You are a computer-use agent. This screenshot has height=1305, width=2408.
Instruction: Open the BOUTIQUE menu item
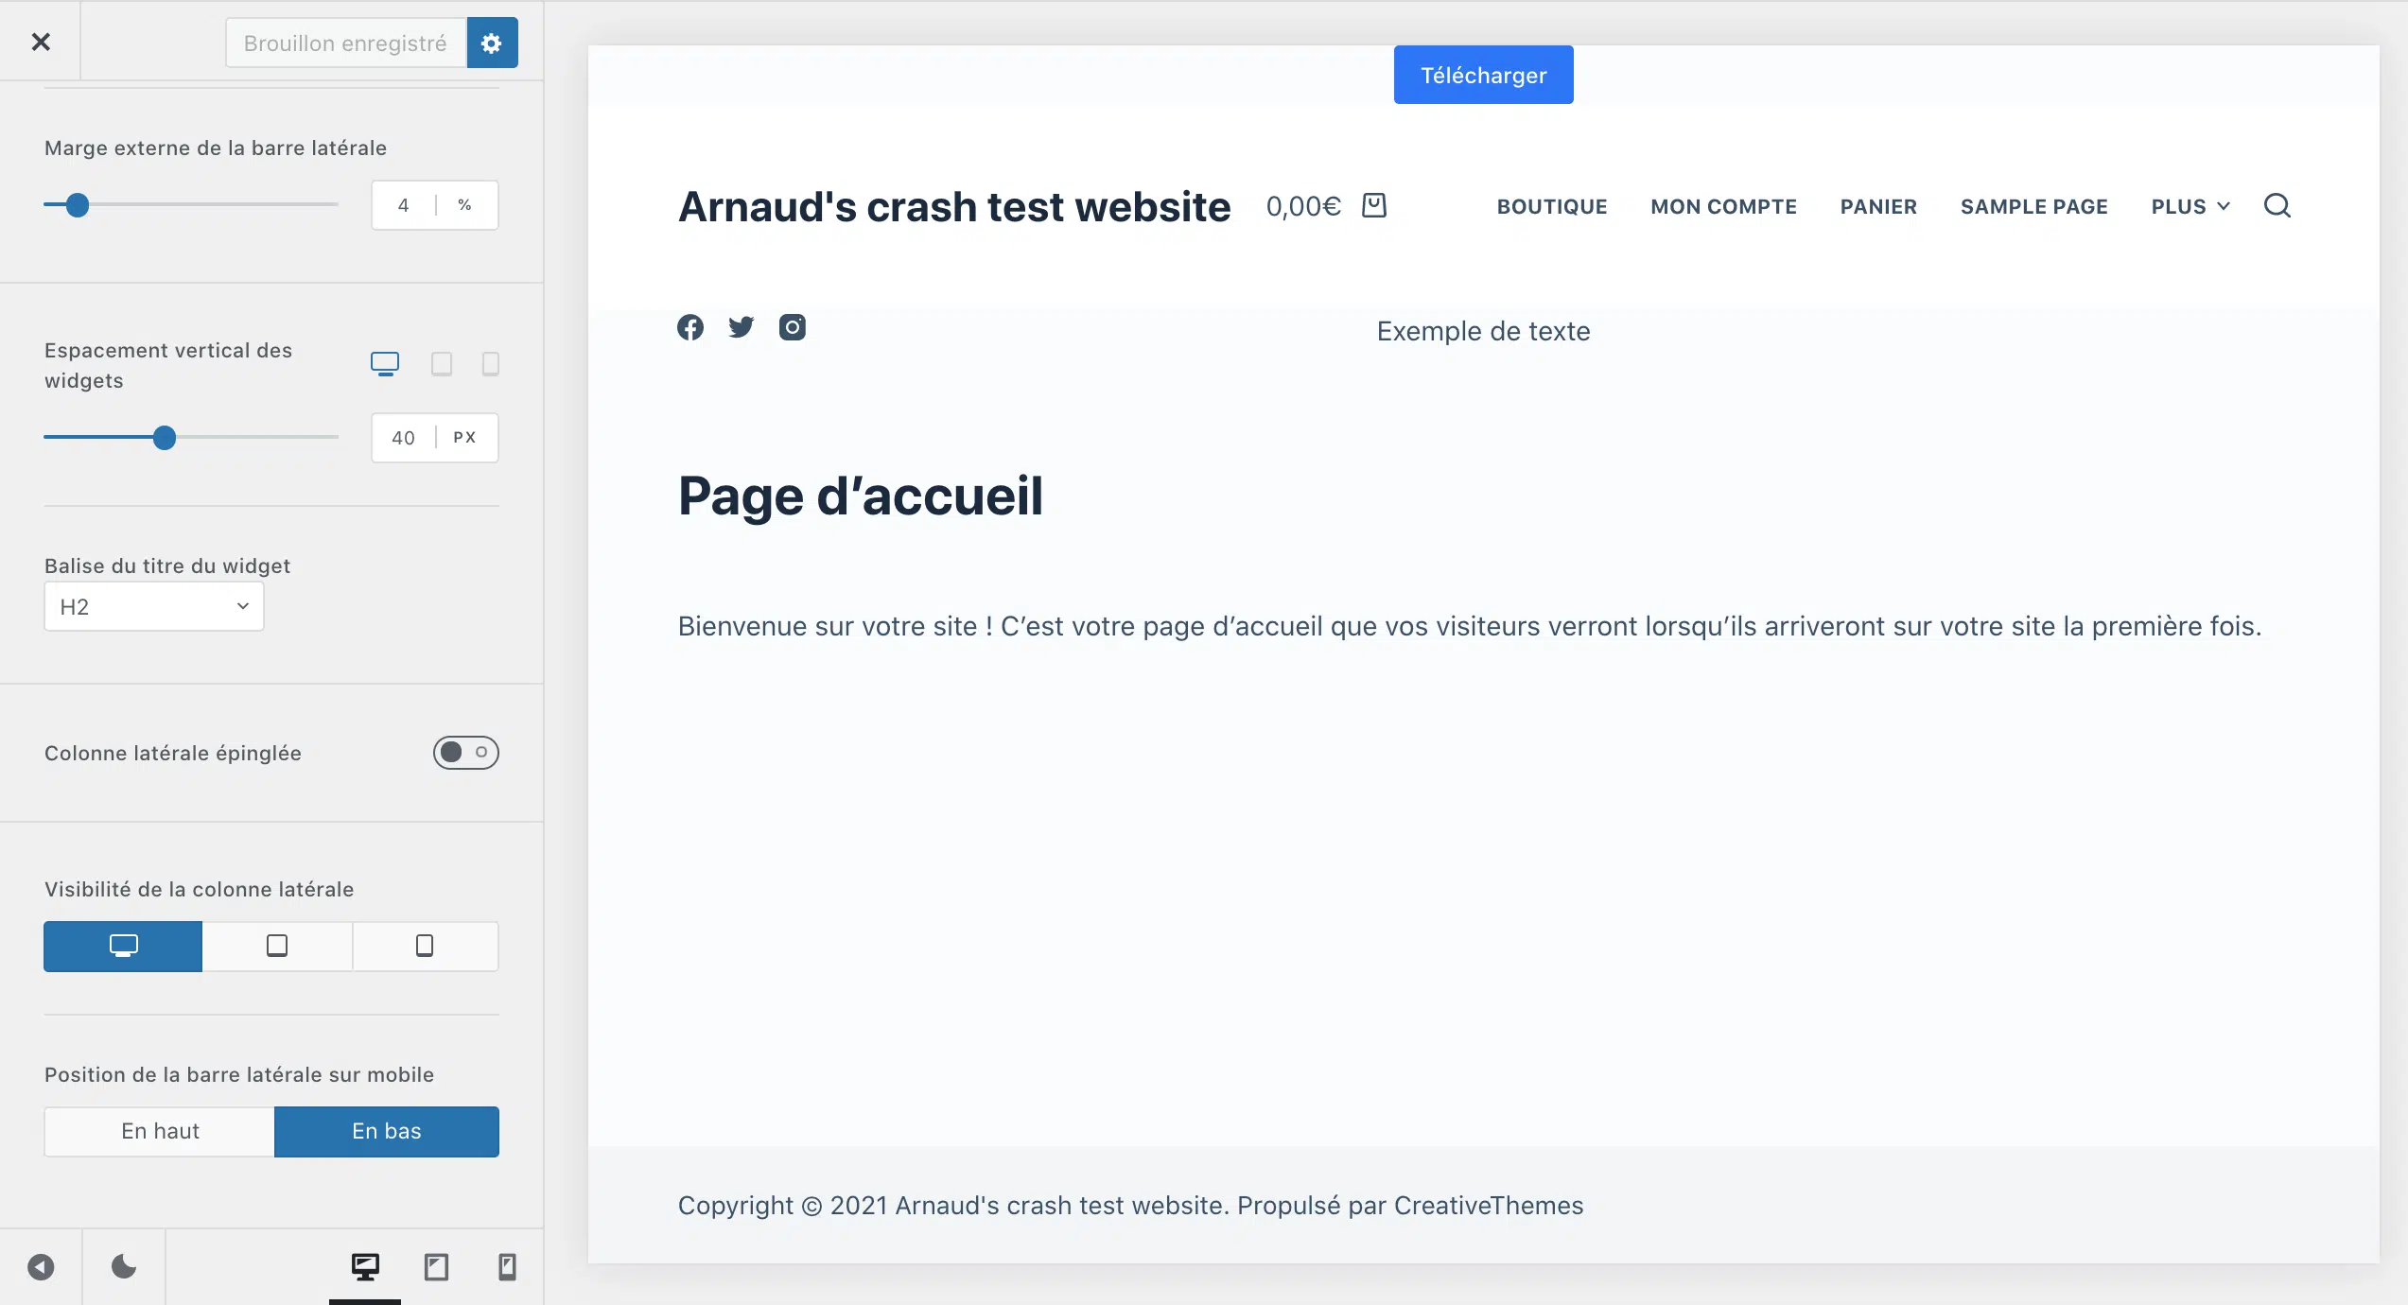click(1552, 206)
